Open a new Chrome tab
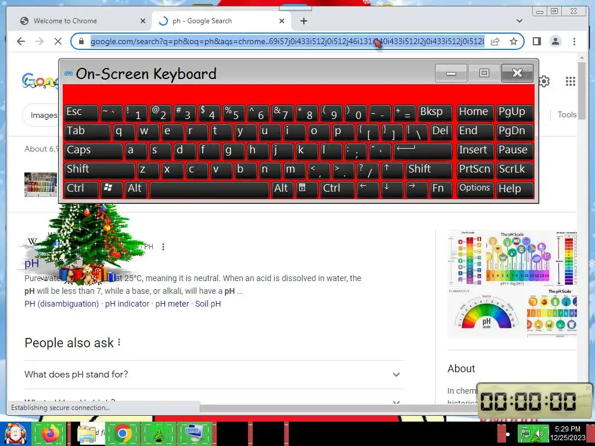Viewport: 595px width, 446px height. 303,21
